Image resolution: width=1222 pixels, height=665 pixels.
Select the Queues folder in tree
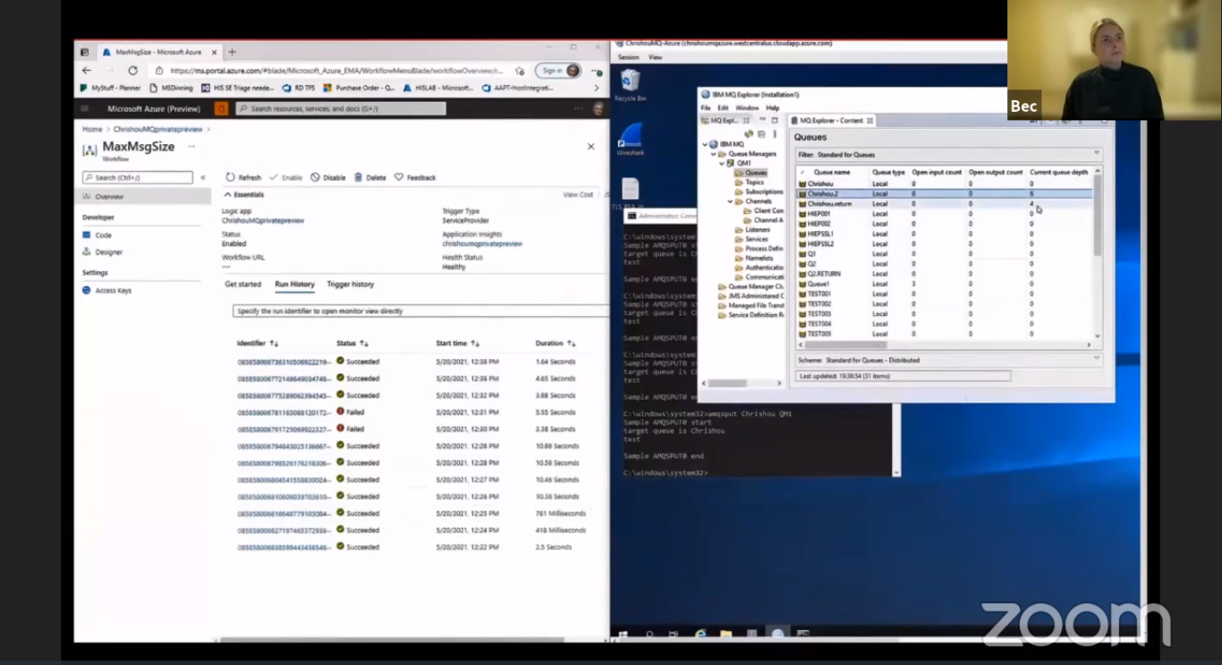pos(756,173)
